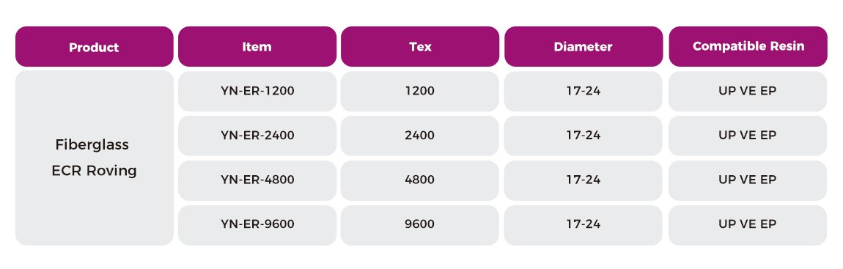The width and height of the screenshot is (843, 269).
Task: Select the YN-ER-9600 item cell
Action: click(257, 225)
